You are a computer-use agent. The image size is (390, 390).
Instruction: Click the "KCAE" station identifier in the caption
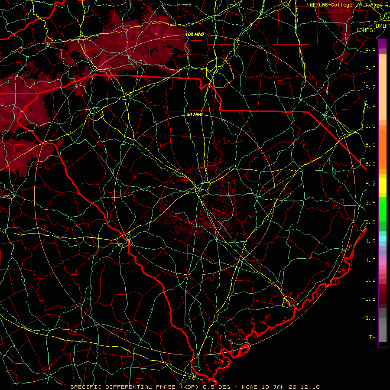250,387
